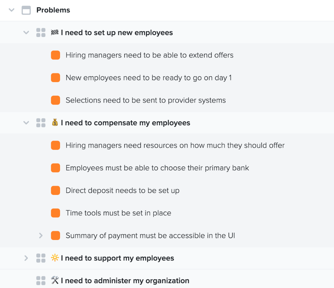This screenshot has width=334, height=288.
Task: Select Time tools must be set in place
Action: (x=118, y=213)
